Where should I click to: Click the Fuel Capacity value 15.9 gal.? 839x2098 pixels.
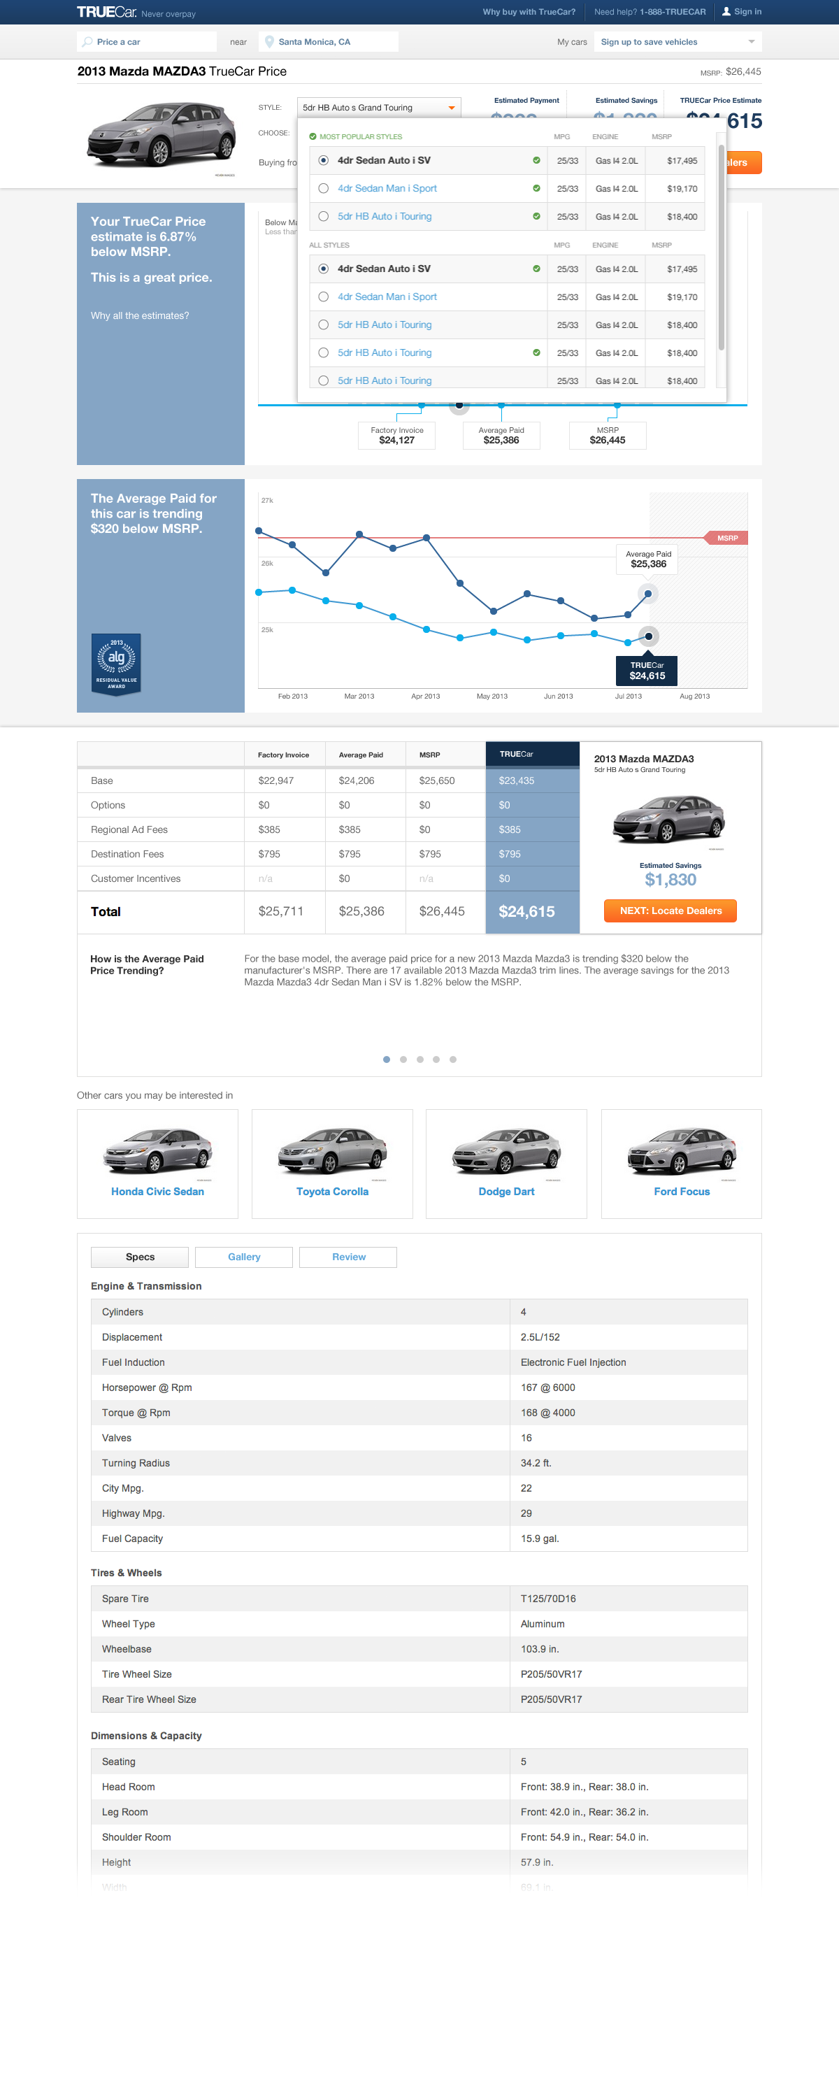tap(539, 1539)
